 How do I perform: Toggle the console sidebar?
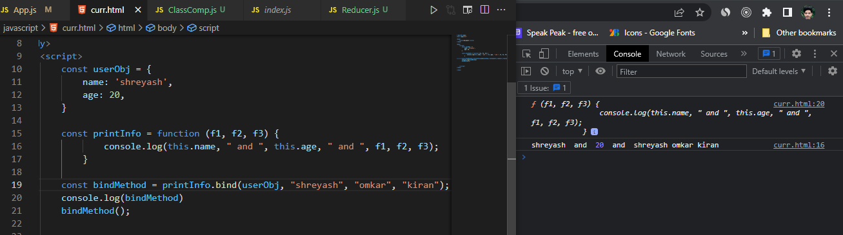tap(526, 71)
